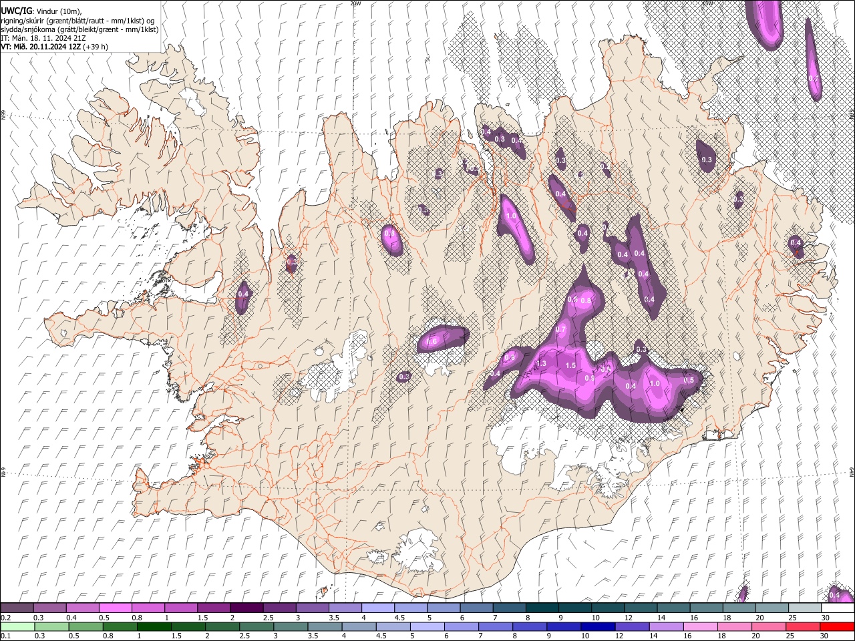The image size is (855, 641).
Task: Pick the bright pink 0.5 swatch in purple scale
Action: 115,608
